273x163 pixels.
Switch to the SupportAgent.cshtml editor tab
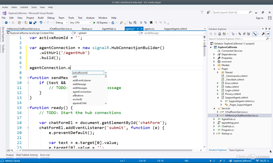[175, 29]
